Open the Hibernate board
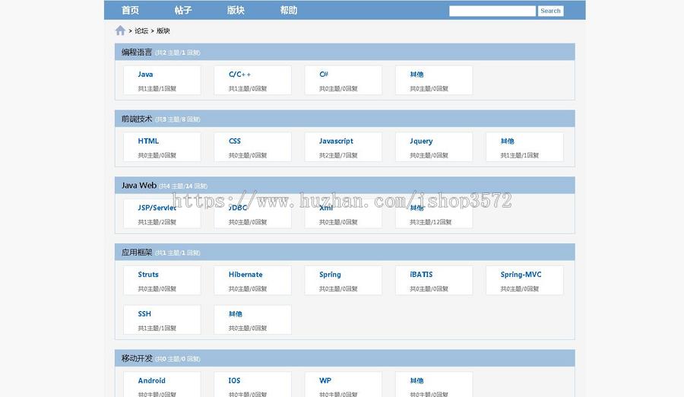This screenshot has height=397, width=684. point(245,275)
